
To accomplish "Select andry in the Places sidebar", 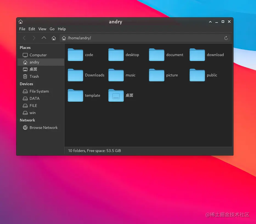I will click(x=41, y=62).
